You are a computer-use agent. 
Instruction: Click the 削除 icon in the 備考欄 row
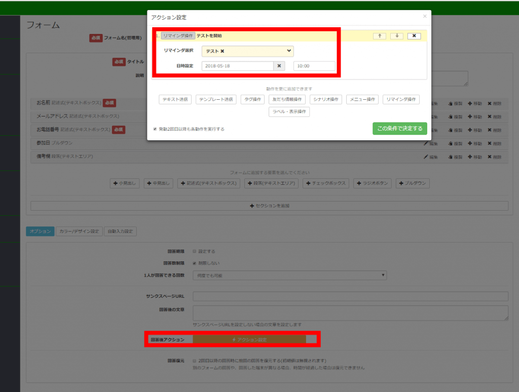[x=490, y=157]
